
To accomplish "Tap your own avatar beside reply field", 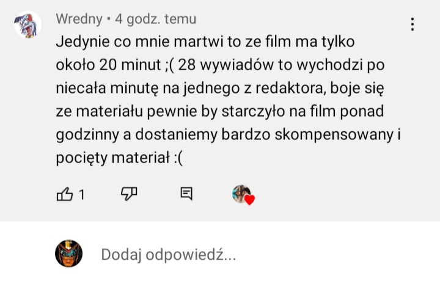I will coord(68,254).
